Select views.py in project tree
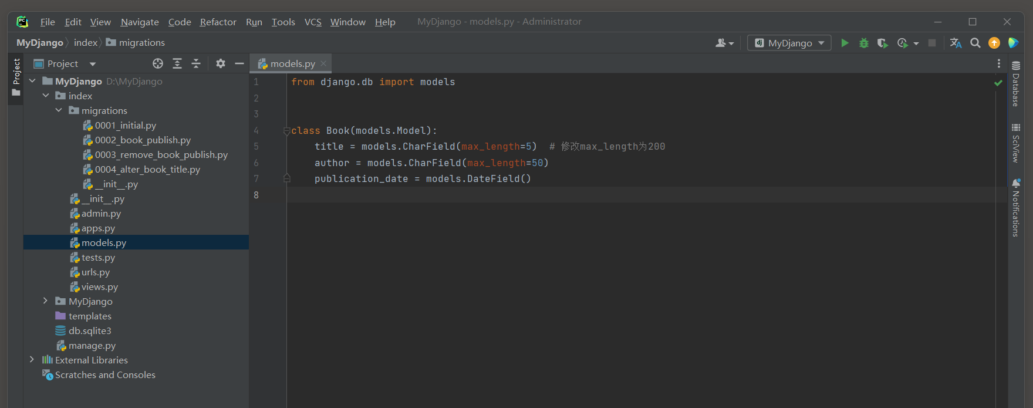 [100, 286]
